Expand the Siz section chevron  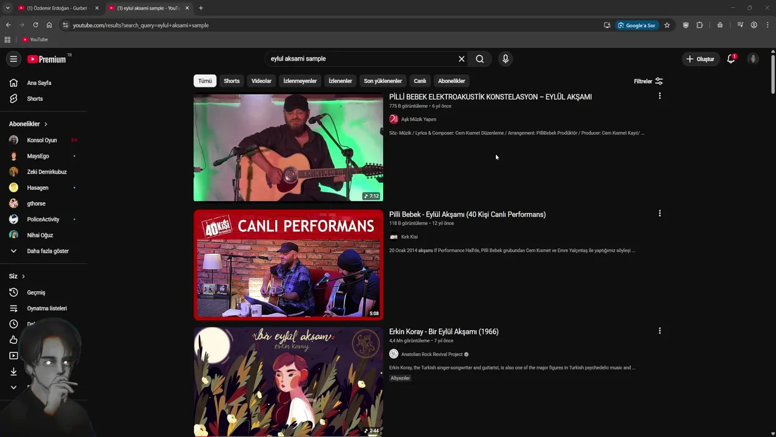[x=23, y=276]
